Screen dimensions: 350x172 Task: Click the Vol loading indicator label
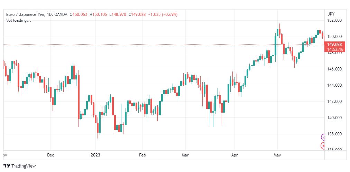[19, 20]
